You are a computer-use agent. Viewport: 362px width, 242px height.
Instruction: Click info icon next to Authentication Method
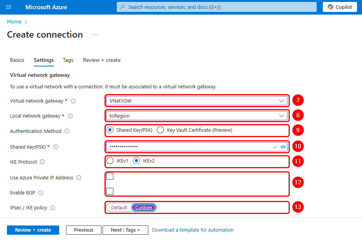(x=67, y=131)
